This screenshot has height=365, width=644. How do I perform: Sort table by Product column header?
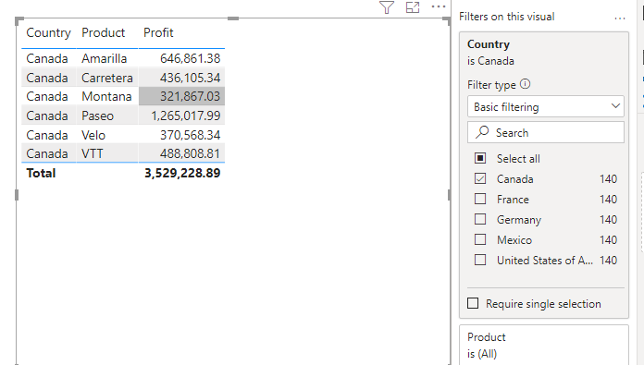(x=103, y=33)
